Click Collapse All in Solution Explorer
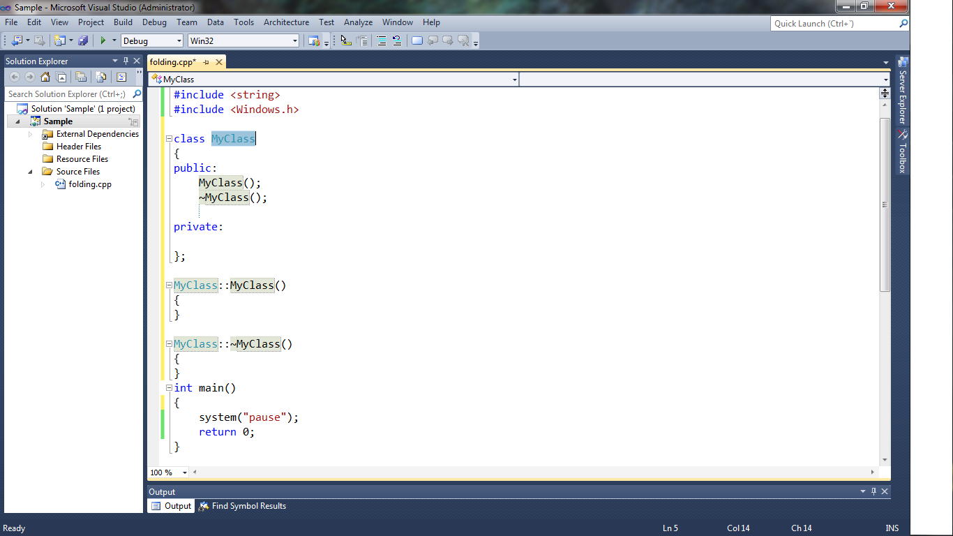 [81, 77]
